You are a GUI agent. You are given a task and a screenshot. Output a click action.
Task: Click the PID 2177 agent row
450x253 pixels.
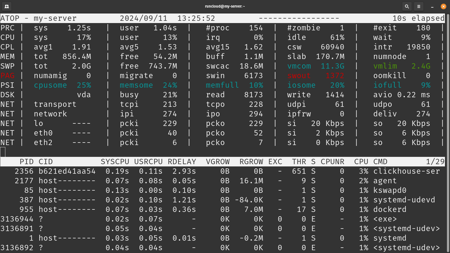pos(24,181)
